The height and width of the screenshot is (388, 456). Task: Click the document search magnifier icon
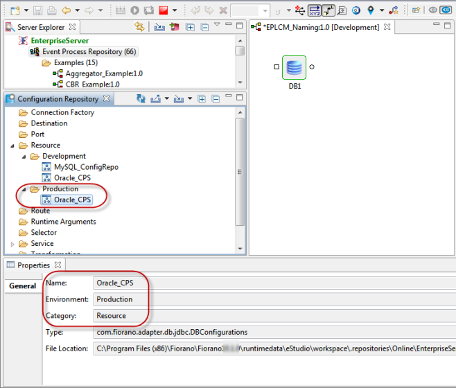pos(342,11)
